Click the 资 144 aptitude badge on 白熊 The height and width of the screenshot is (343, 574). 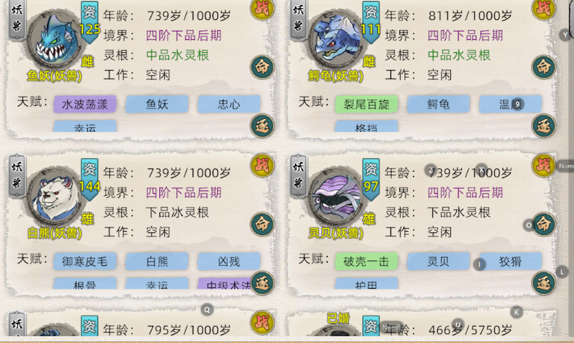[89, 179]
